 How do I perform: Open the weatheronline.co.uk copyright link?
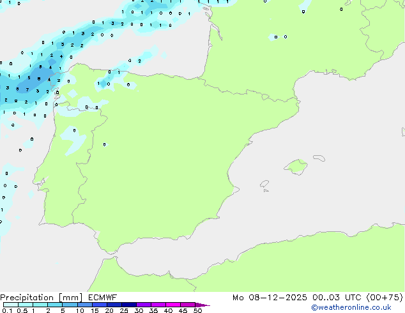tap(351, 307)
